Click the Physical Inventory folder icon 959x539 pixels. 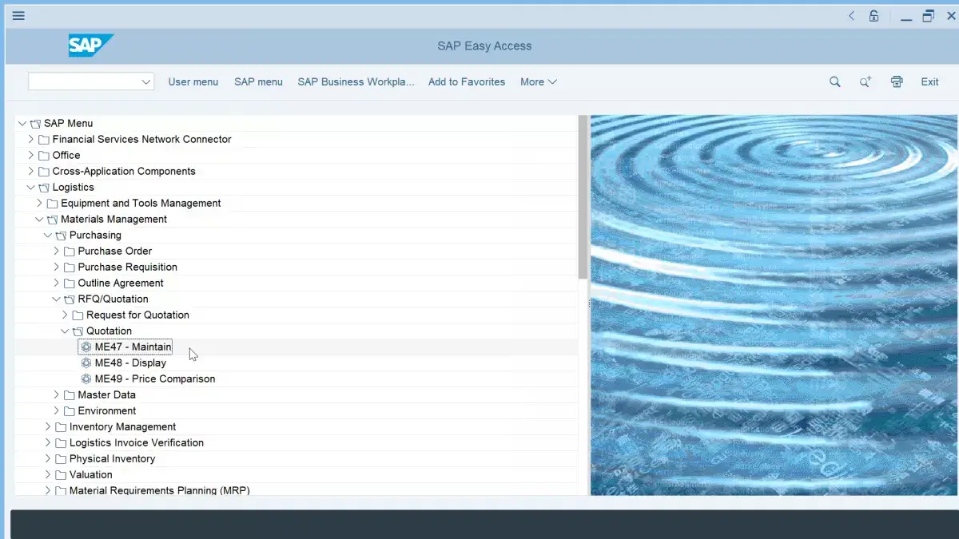point(61,458)
